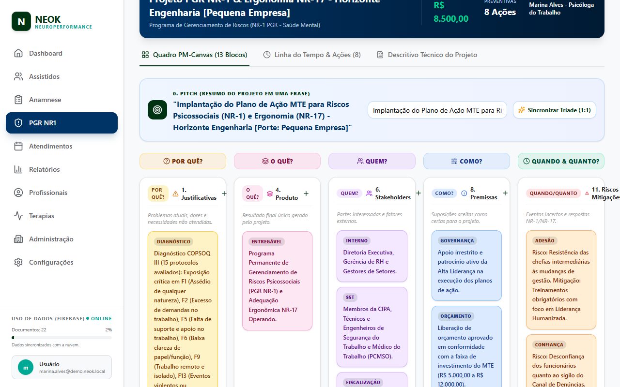Select the COMO? column header

466,161
